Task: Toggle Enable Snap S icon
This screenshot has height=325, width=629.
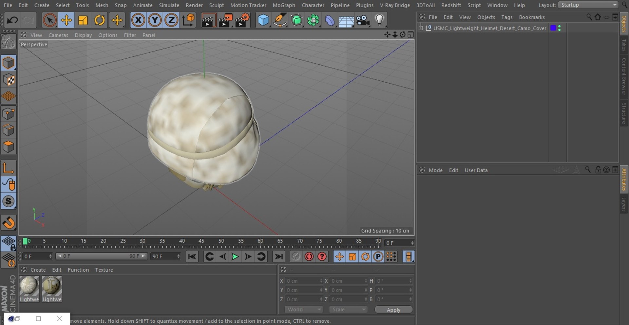Action: (x=8, y=201)
